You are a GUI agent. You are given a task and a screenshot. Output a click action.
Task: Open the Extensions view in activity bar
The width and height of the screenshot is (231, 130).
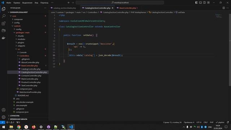pos(4,23)
